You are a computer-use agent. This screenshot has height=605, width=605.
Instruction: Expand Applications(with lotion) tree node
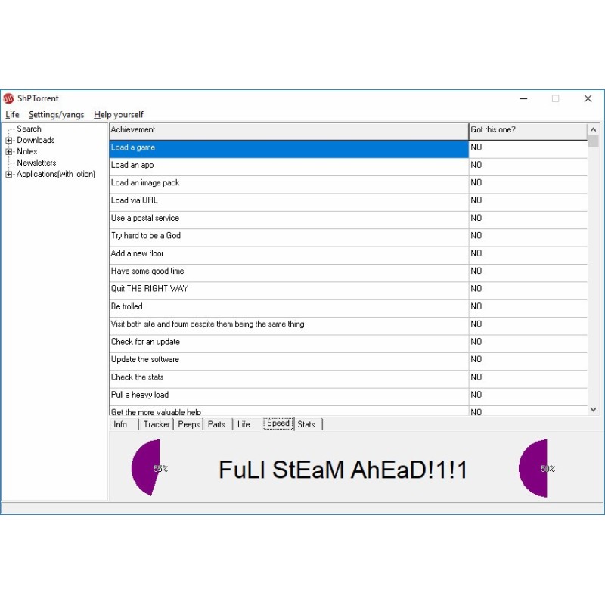9,174
